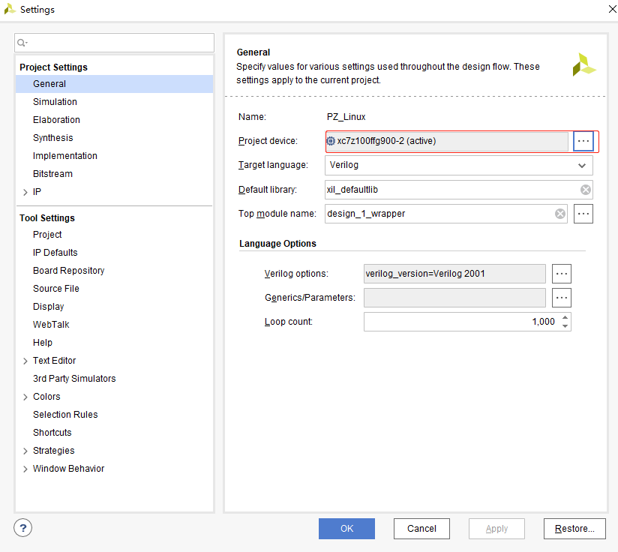
Task: Select Strategies settings item
Action: [x=53, y=450]
